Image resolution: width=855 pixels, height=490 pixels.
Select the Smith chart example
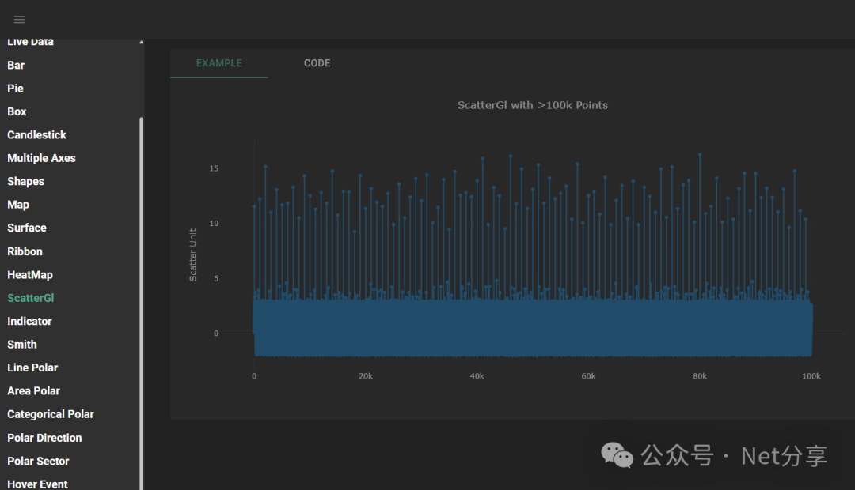21,344
